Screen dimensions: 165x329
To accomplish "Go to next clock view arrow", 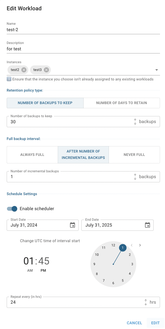I will pos(140,245).
